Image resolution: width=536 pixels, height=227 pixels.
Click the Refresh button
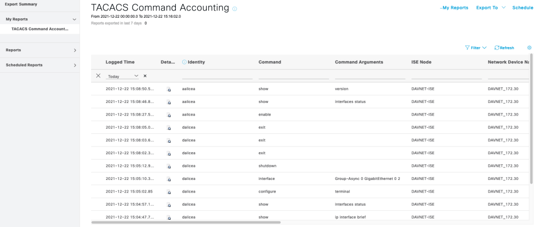(504, 48)
